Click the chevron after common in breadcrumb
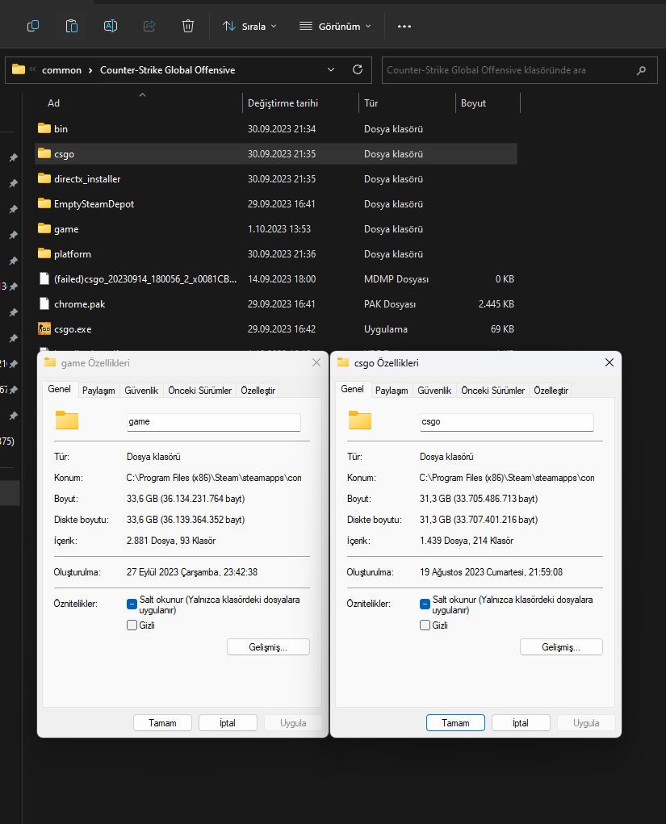This screenshot has height=824, width=666. [x=90, y=70]
